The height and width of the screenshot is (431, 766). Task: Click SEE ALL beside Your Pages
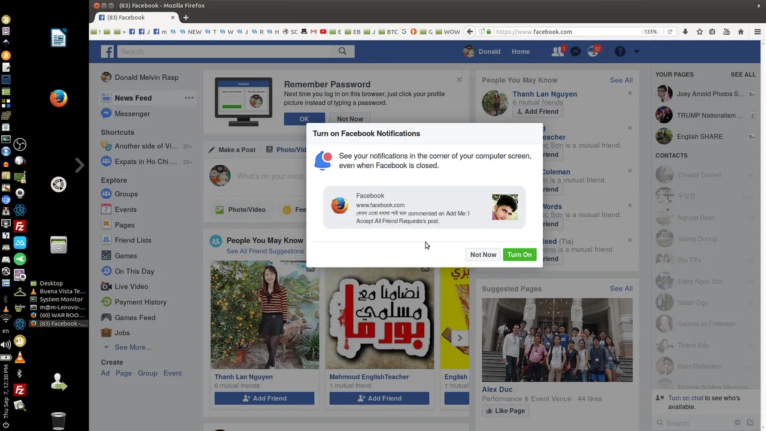tap(743, 74)
